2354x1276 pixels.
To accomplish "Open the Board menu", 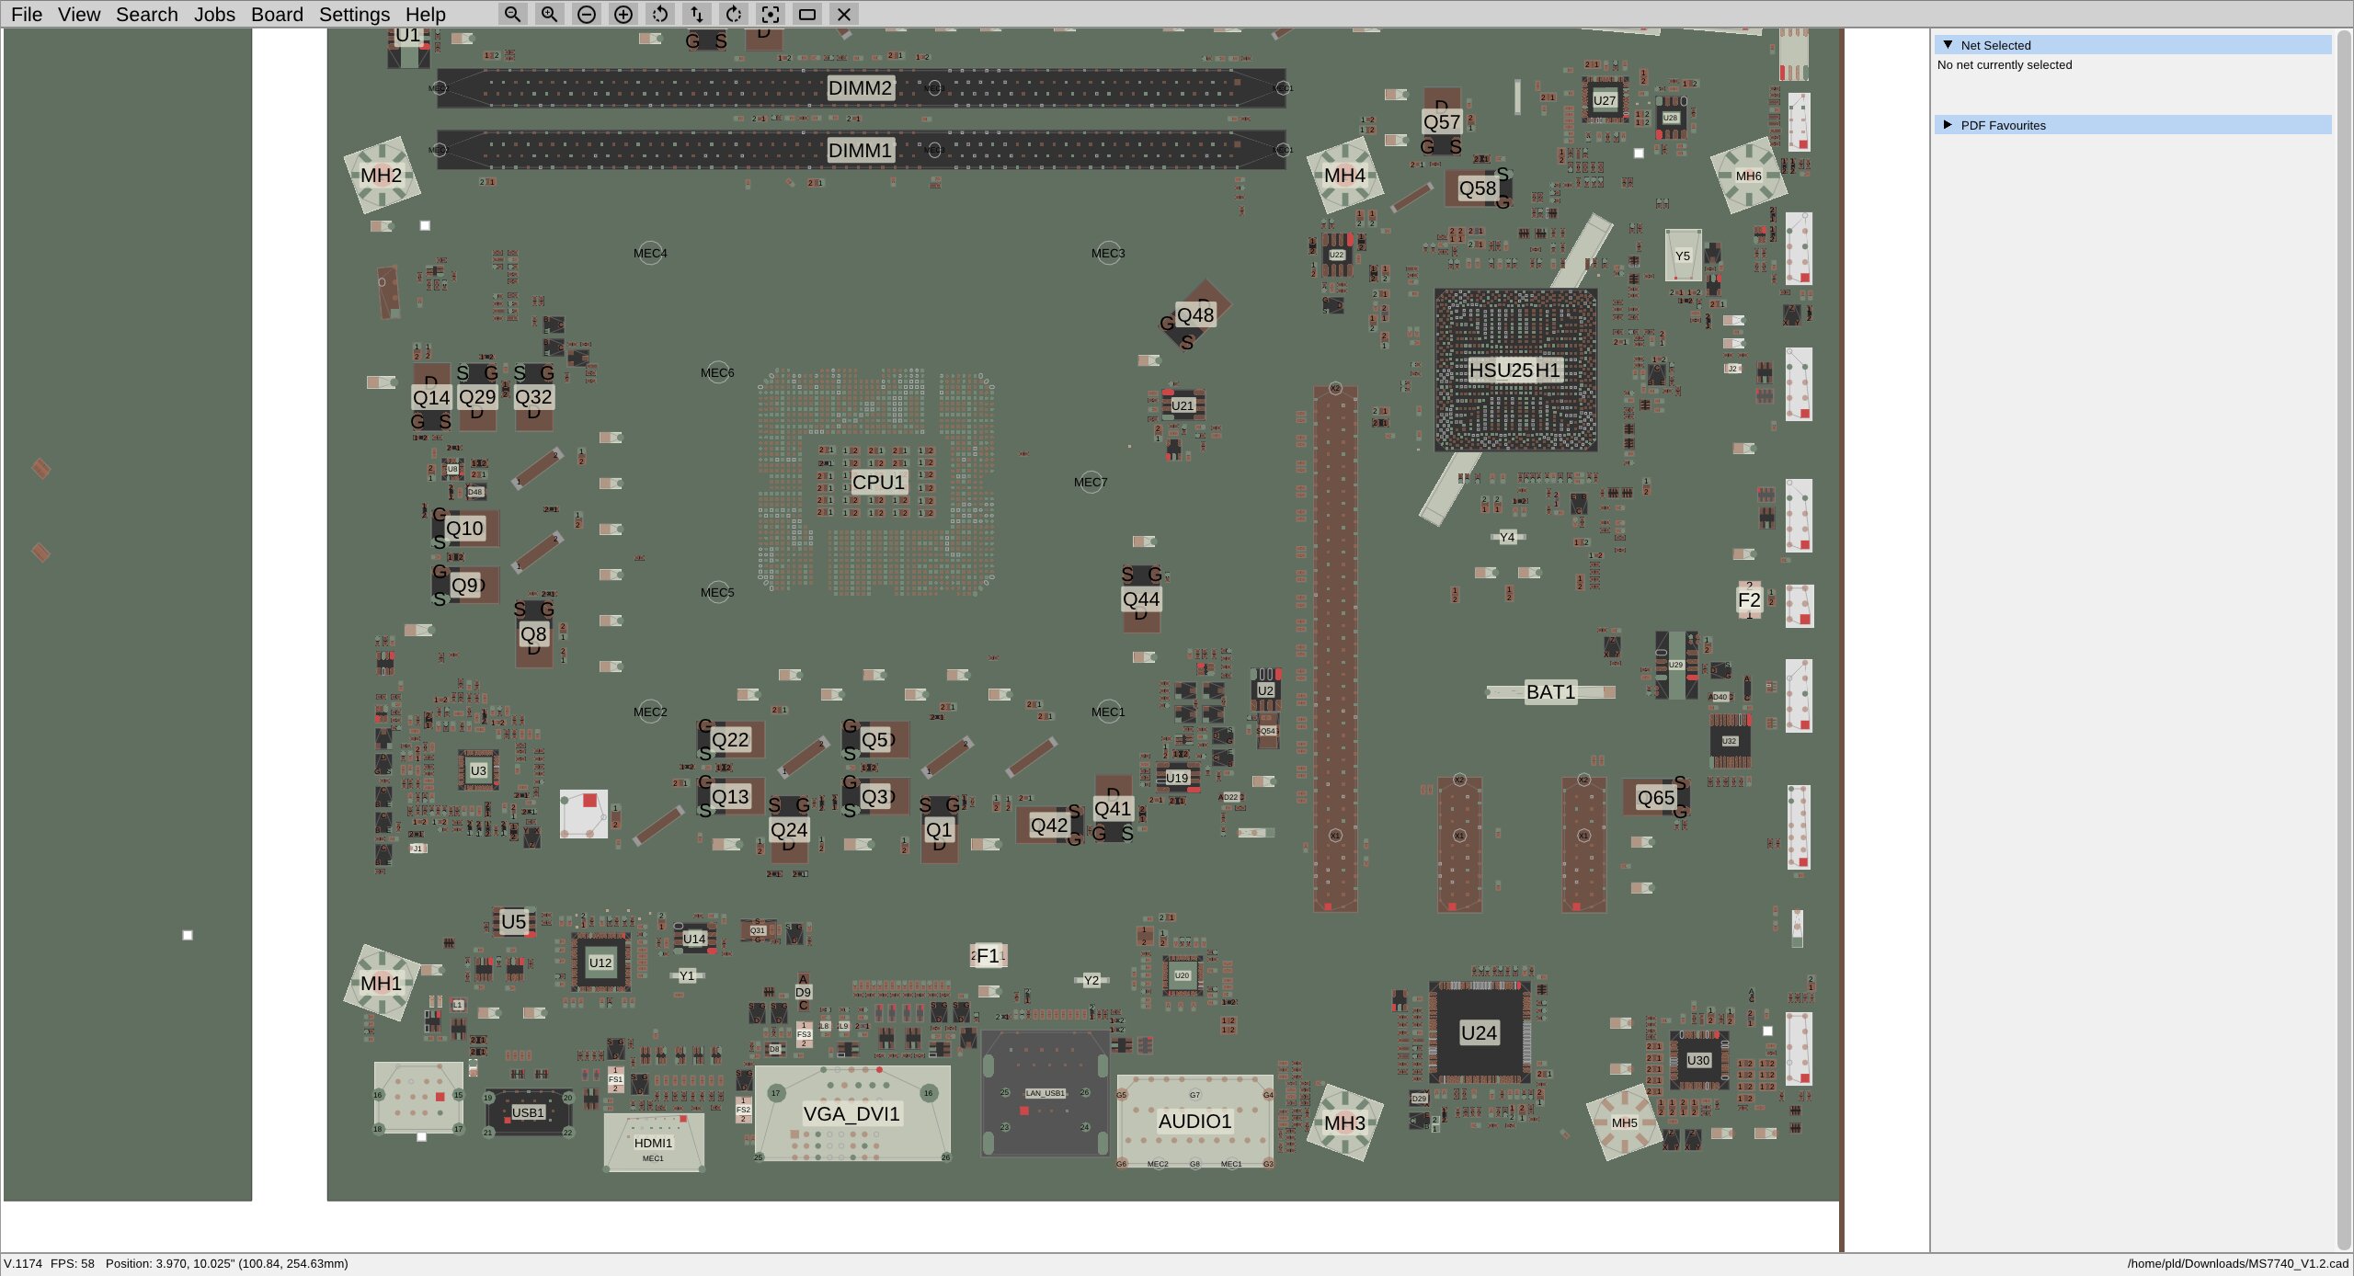I will click(278, 14).
